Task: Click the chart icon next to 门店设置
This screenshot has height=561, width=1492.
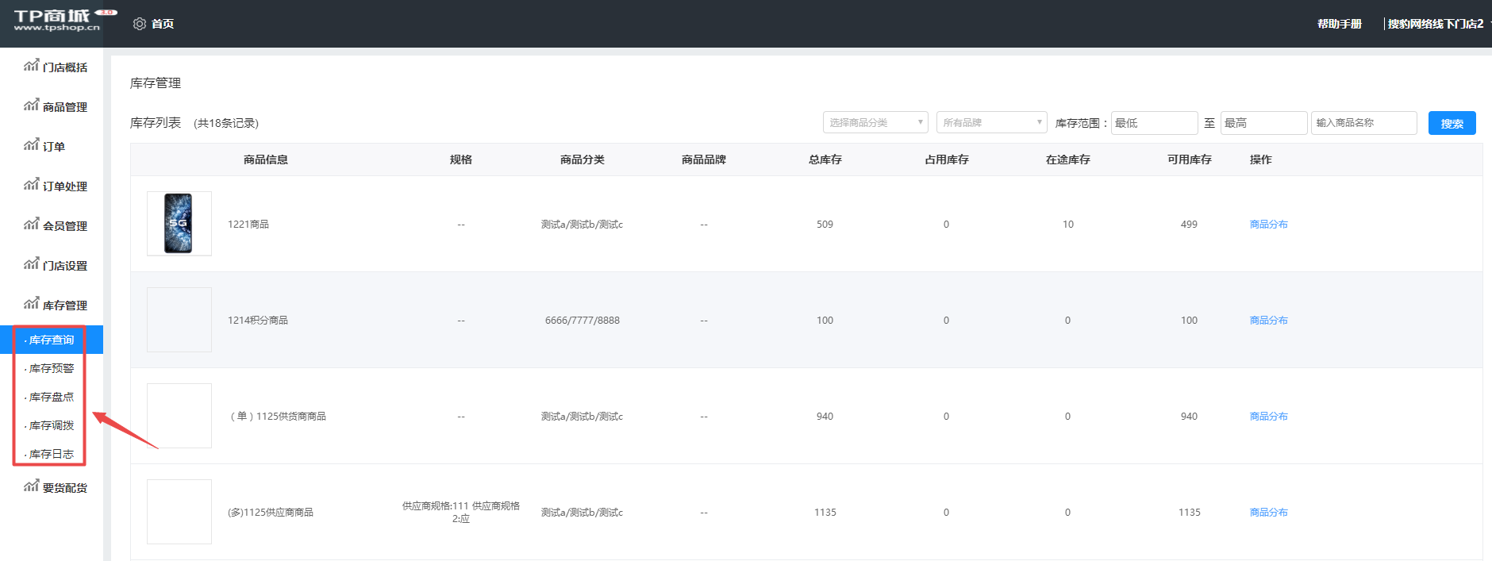Action: click(31, 263)
